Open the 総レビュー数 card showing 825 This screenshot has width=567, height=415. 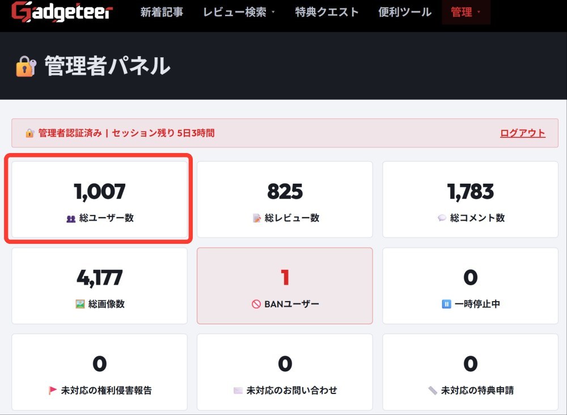285,200
